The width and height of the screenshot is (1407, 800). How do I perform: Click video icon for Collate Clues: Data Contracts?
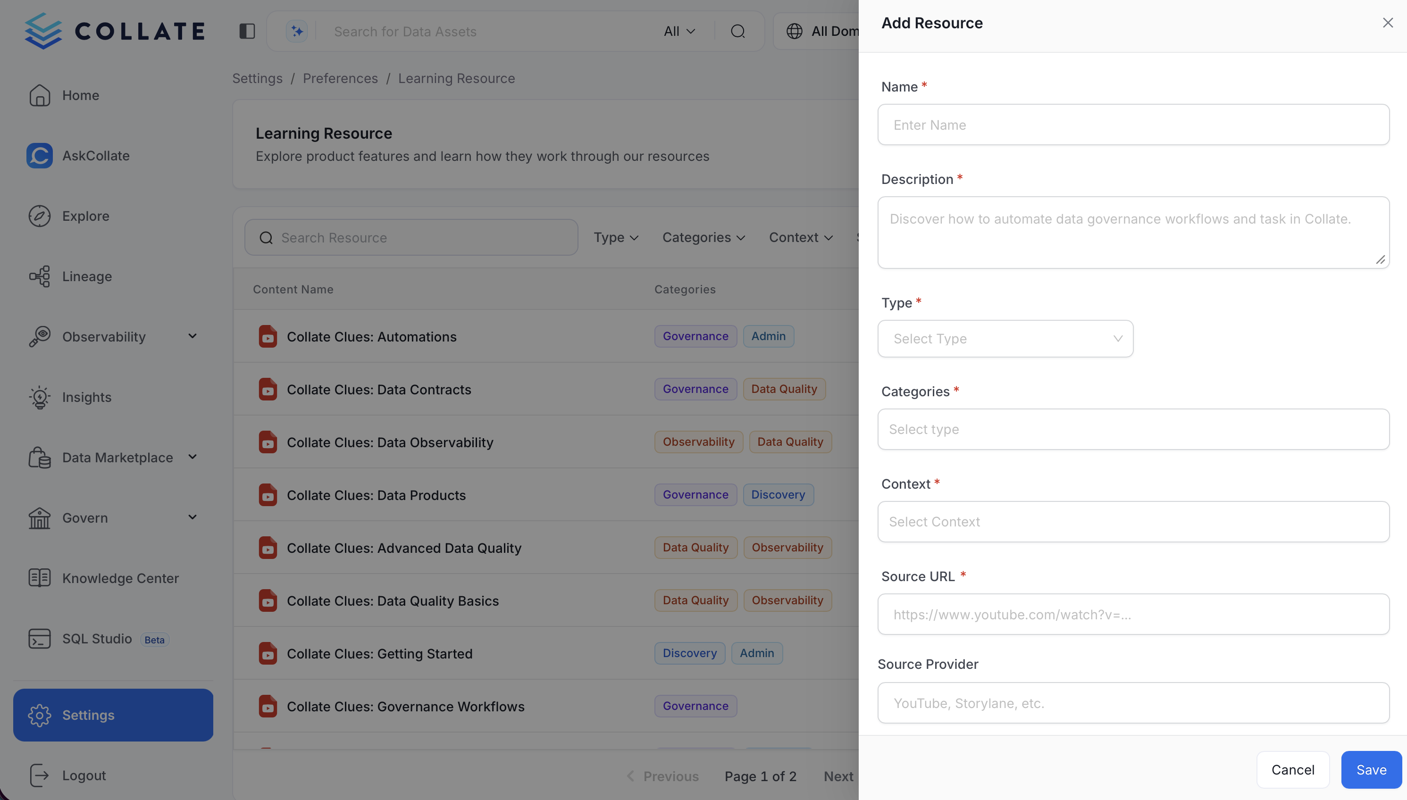[268, 390]
